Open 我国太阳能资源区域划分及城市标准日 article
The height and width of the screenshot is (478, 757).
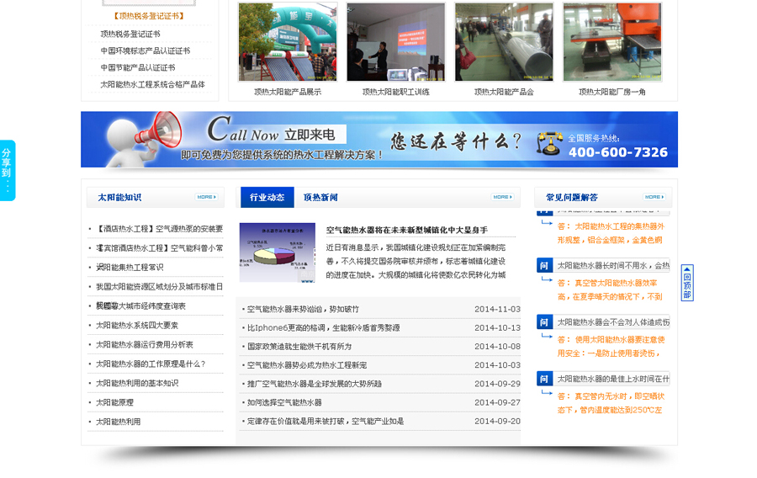159,287
